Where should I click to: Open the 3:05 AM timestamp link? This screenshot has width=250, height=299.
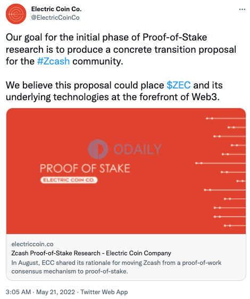coord(18,292)
